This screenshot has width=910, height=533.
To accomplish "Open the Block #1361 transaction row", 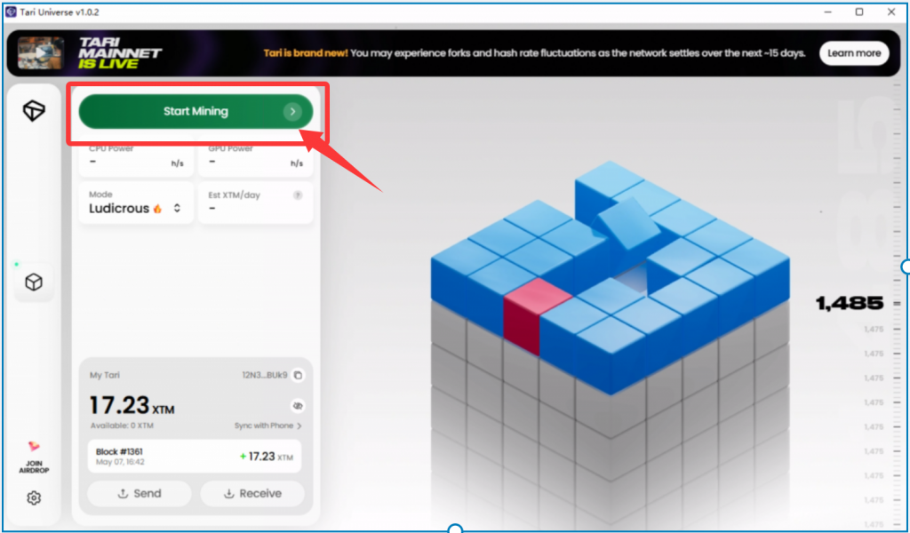I will (x=195, y=457).
